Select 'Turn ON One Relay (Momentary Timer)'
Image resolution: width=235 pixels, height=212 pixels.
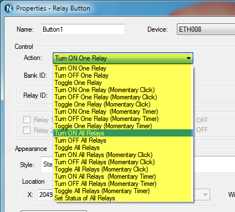tap(123, 112)
